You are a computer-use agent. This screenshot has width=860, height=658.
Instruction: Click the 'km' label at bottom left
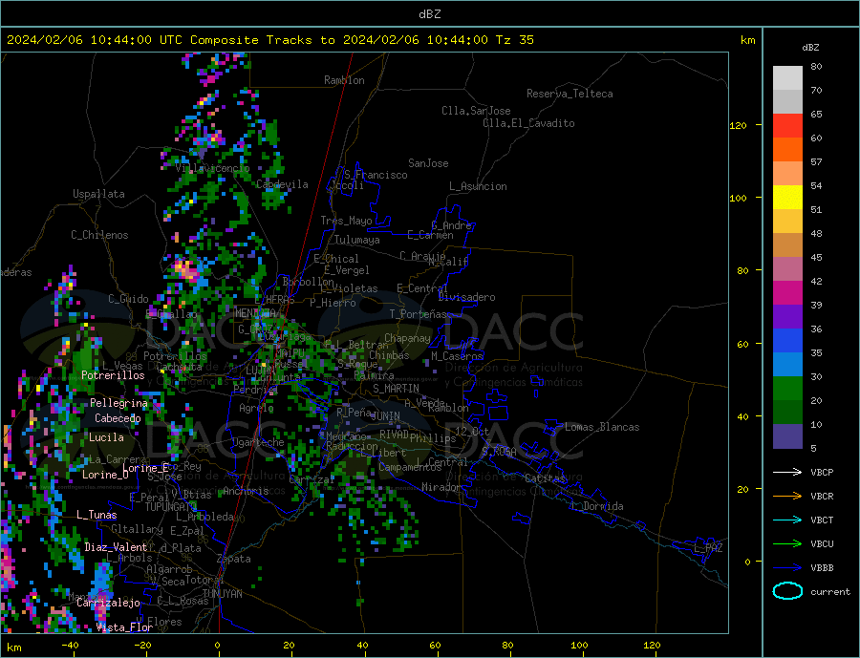pyautogui.click(x=14, y=647)
